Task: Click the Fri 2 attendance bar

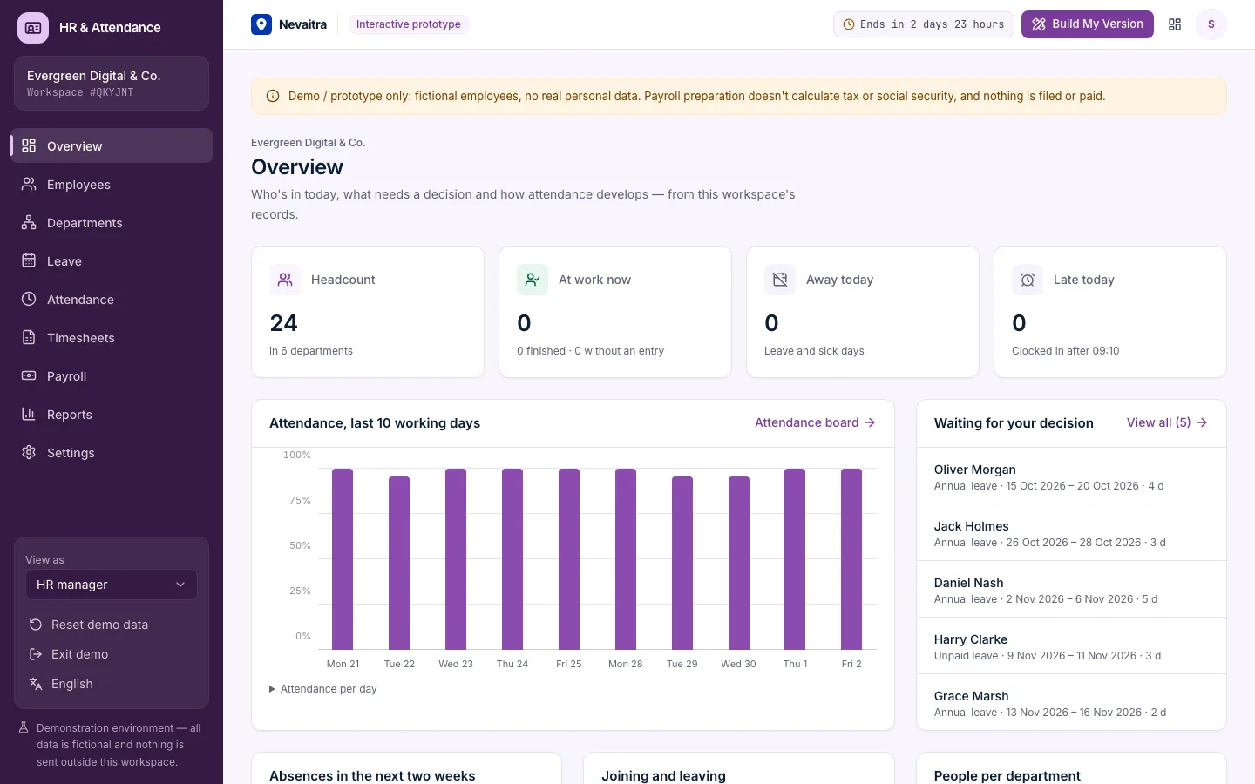Action: (x=851, y=558)
